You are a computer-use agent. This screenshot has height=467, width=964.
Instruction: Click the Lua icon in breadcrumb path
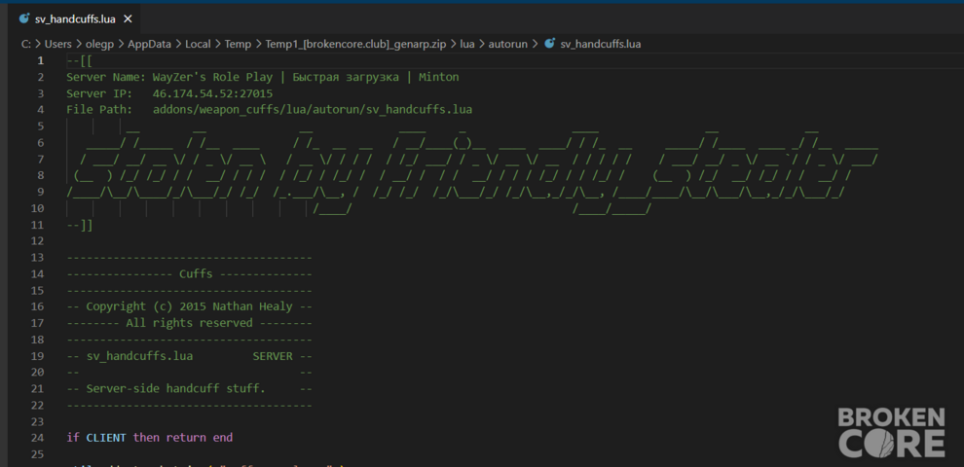coord(550,44)
